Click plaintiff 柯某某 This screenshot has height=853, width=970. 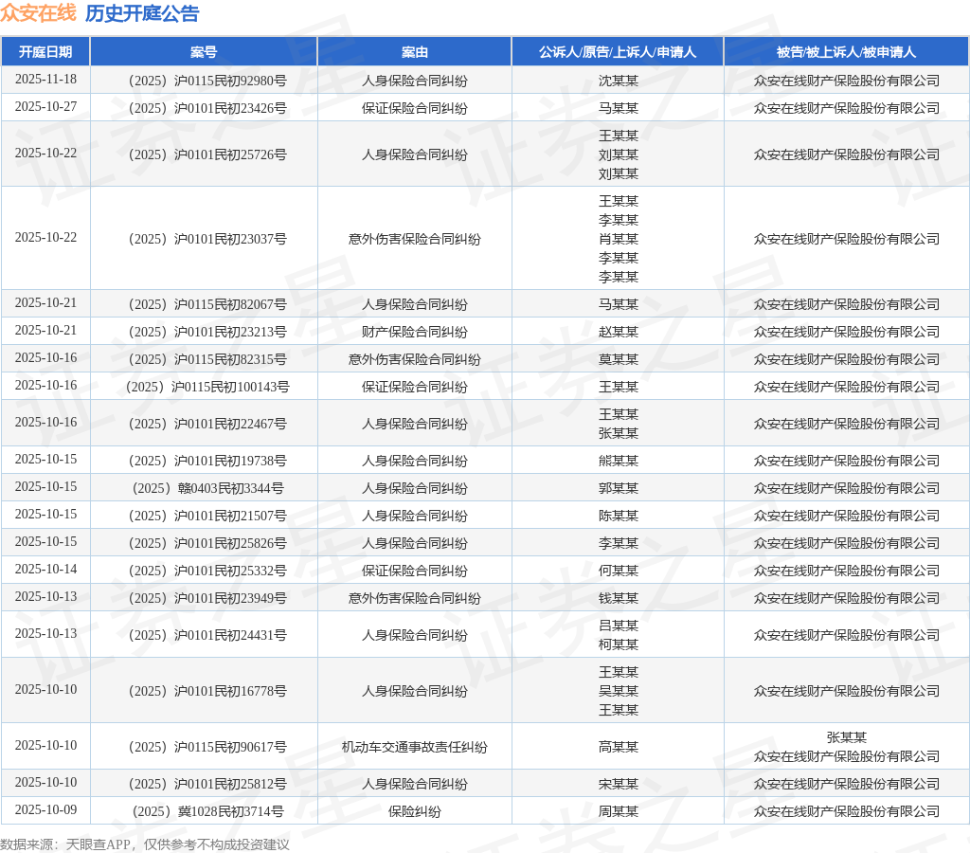[618, 644]
